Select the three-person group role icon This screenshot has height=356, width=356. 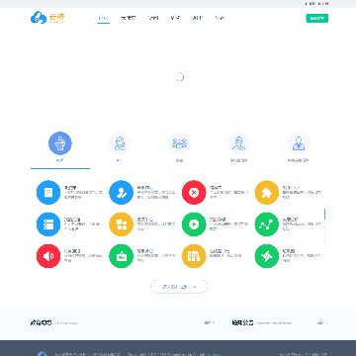tap(179, 143)
